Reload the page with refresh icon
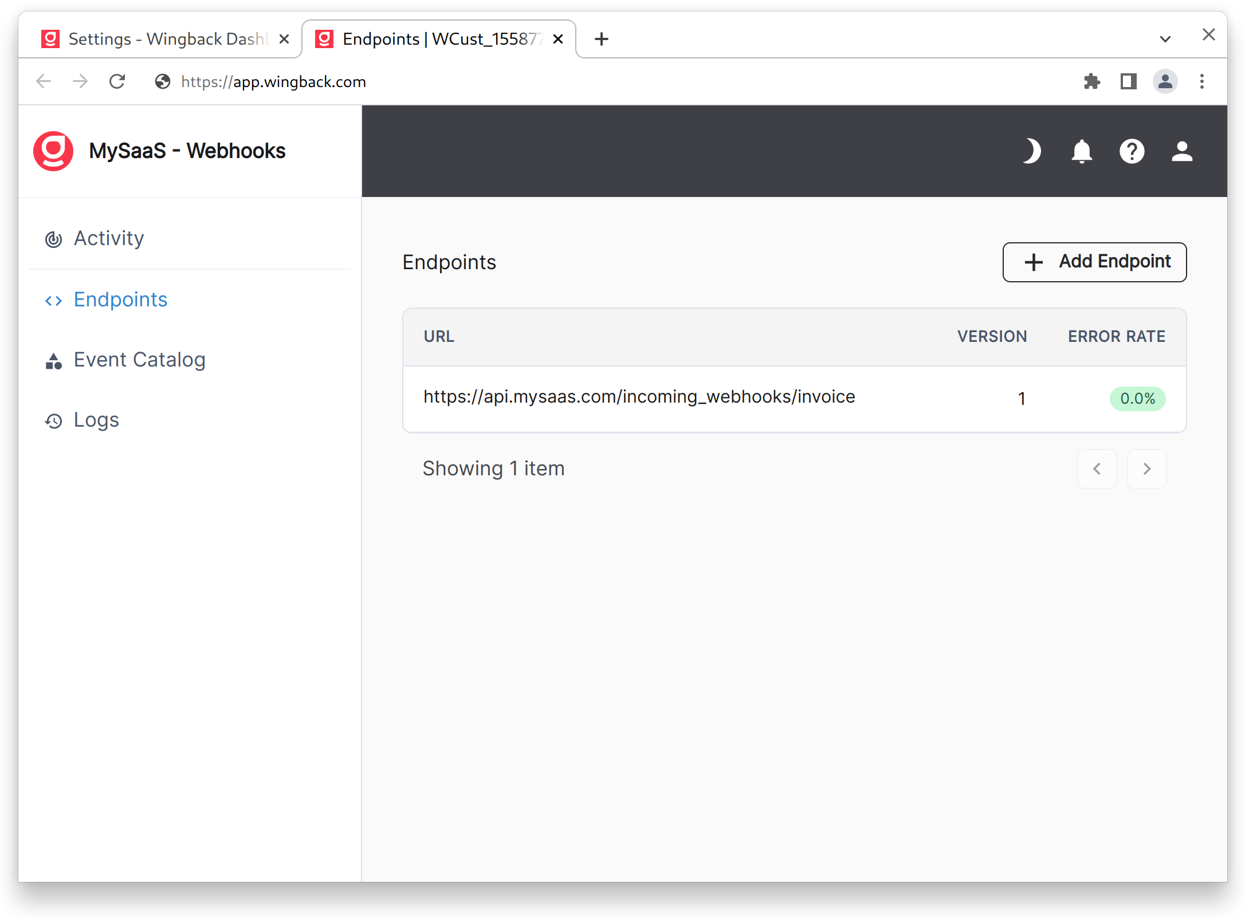The height and width of the screenshot is (918, 1245). tap(117, 81)
